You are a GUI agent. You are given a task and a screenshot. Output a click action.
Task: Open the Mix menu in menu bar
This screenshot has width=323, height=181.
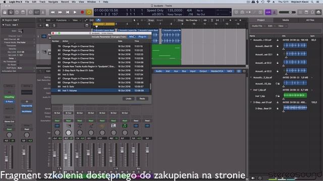click(x=74, y=2)
